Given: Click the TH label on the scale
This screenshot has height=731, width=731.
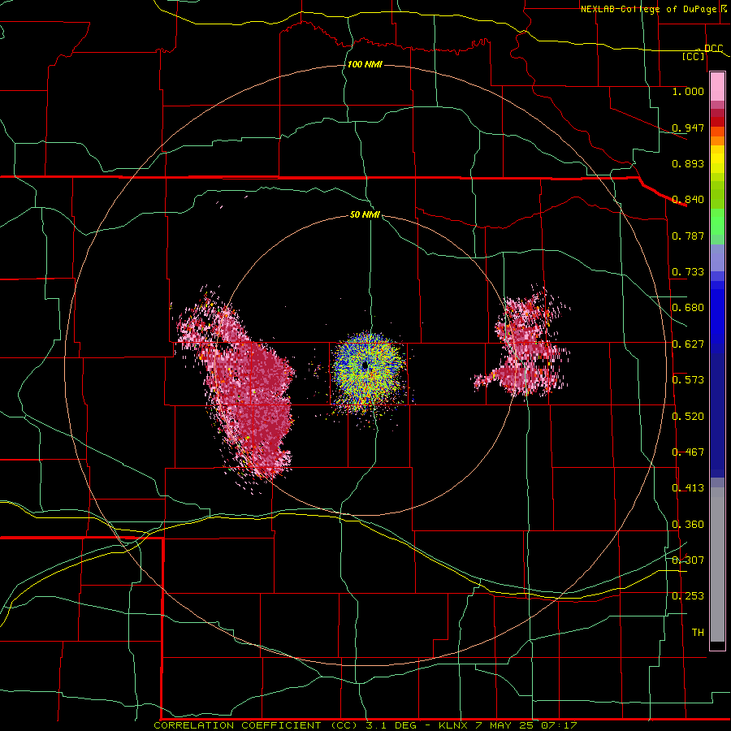Looking at the screenshot, I should pos(698,633).
